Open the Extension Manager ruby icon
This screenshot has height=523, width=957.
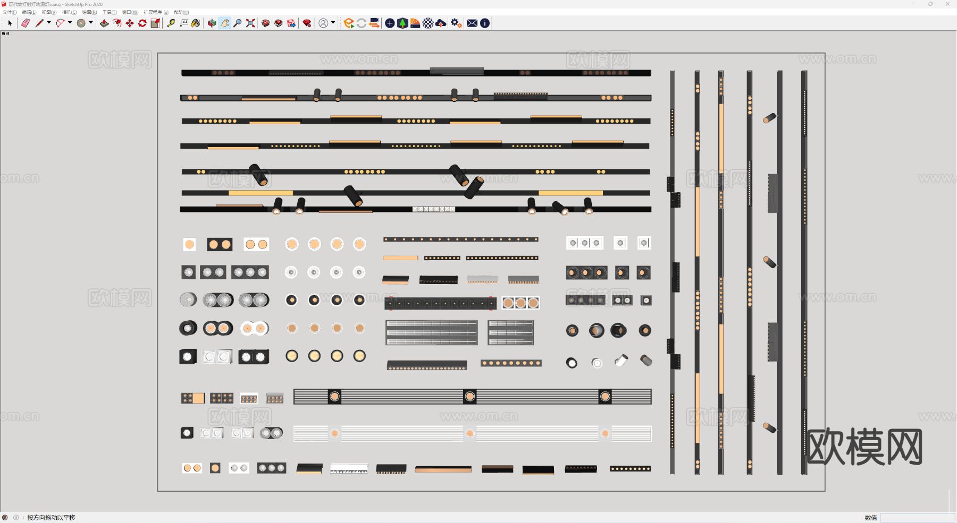(x=307, y=23)
